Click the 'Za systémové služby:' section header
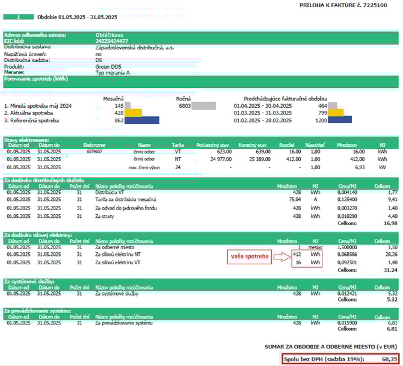Screen dimensions: 403x366 pyautogui.click(x=29, y=281)
